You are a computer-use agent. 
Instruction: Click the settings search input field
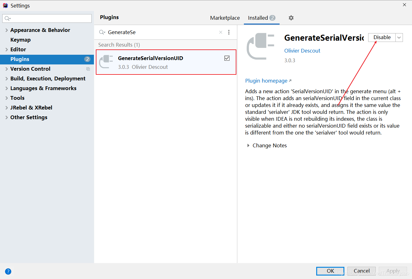point(47,18)
